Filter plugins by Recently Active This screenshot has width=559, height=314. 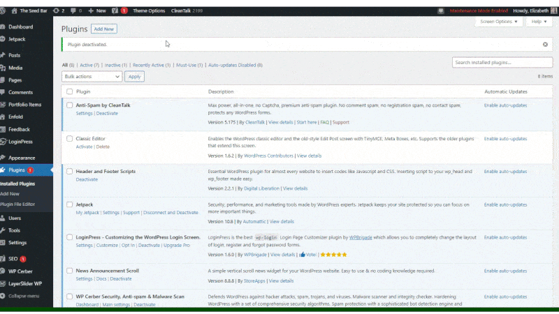152,65
